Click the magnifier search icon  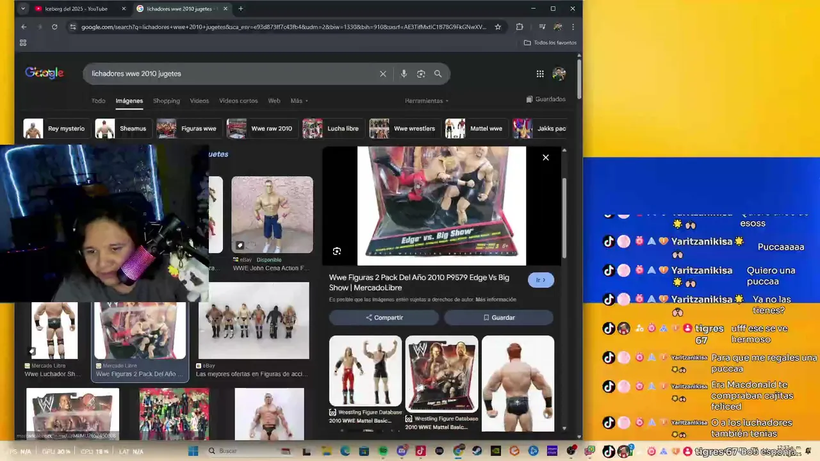click(438, 74)
